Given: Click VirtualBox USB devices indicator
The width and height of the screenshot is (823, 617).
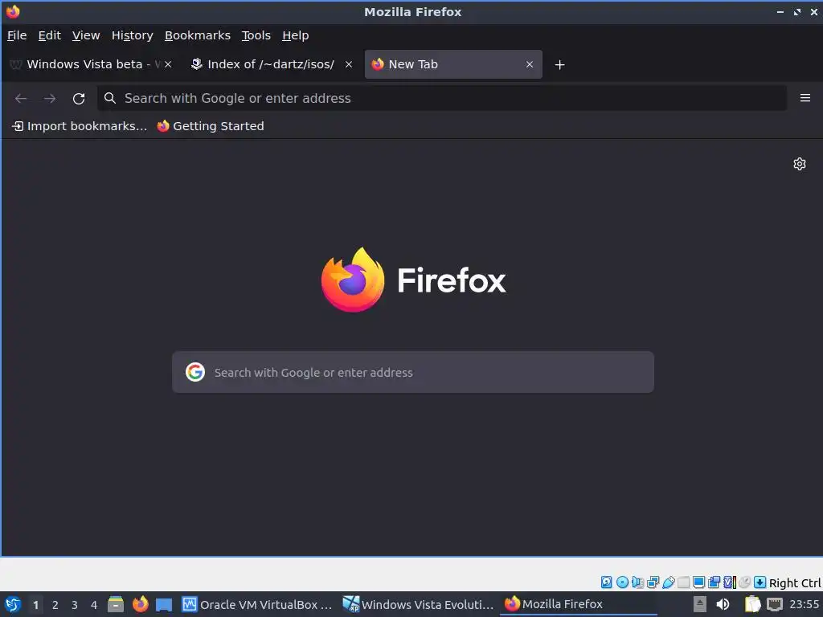Looking at the screenshot, I should pyautogui.click(x=668, y=582).
